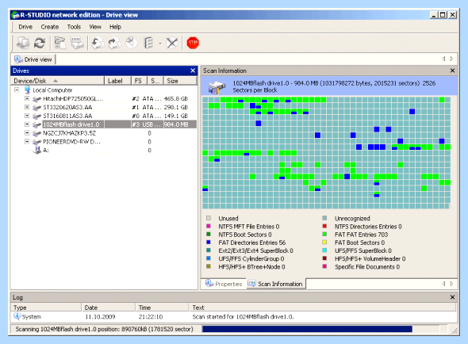The height and width of the screenshot is (344, 468).
Task: Close the Scan Information panel
Action: (x=452, y=71)
